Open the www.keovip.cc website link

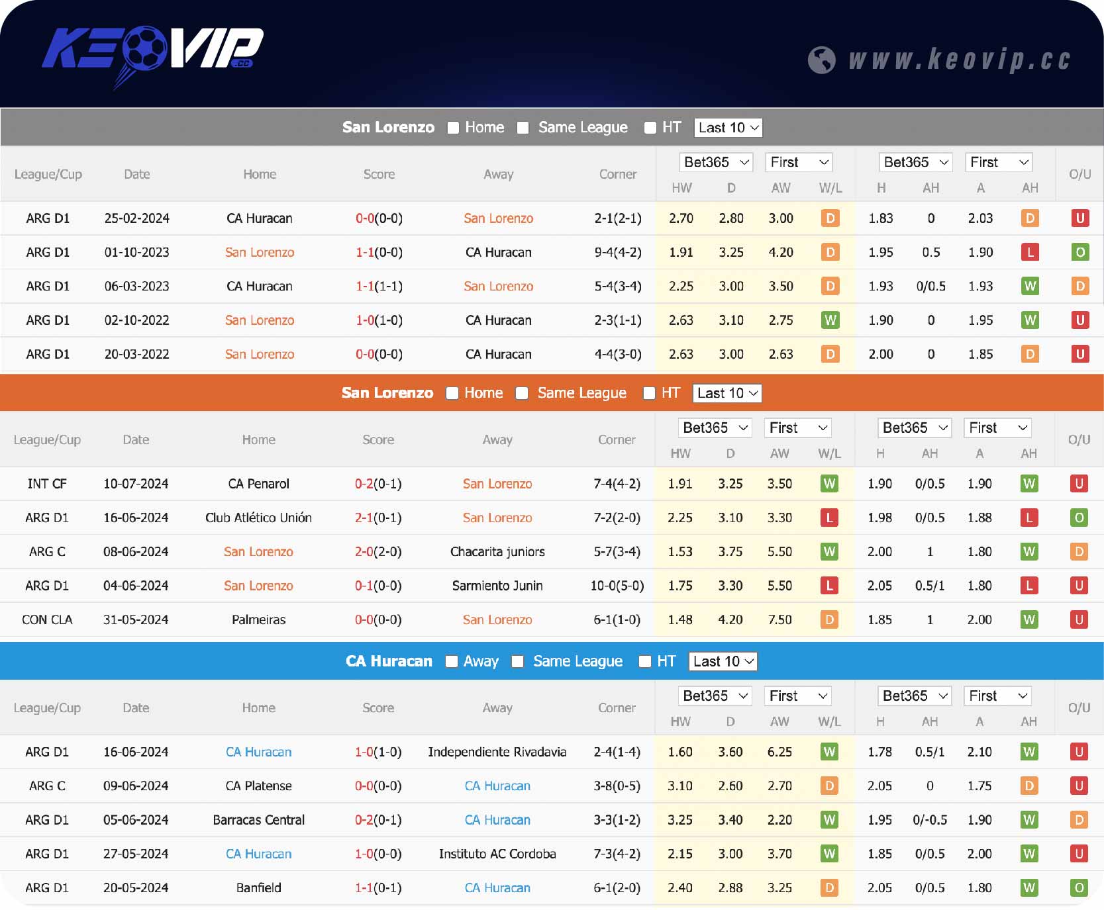click(959, 60)
